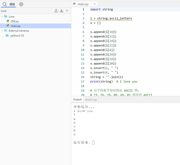Click '运行结束。' output line
This screenshot has width=180, height=165.
click(82, 143)
